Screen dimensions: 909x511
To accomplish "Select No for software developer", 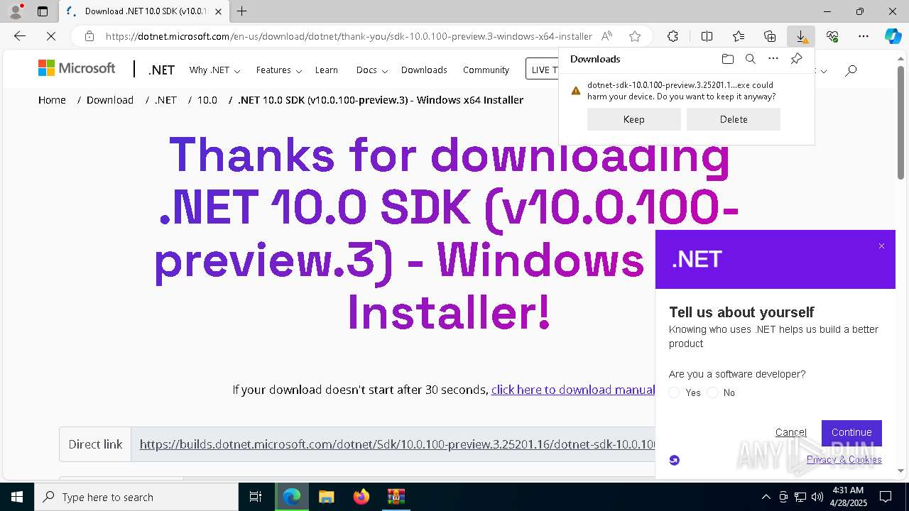I will click(x=713, y=392).
